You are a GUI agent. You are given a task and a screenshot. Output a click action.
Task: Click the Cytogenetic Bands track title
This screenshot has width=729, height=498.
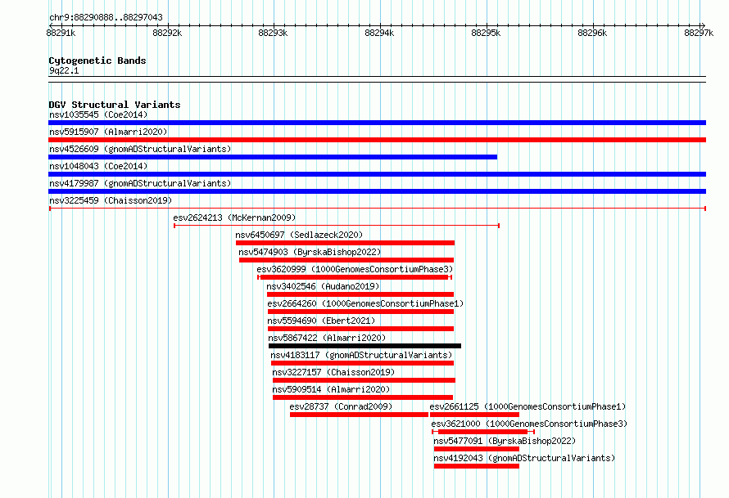click(x=97, y=61)
